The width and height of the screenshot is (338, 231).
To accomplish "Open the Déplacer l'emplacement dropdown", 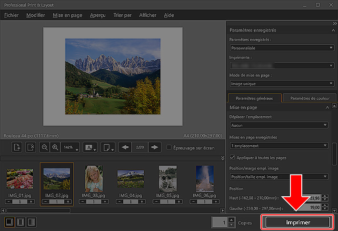I will (x=278, y=125).
